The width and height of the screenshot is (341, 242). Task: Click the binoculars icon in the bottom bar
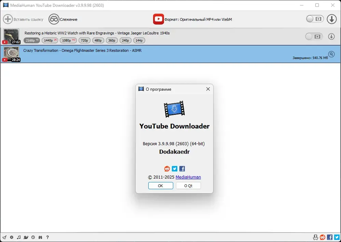[40, 237]
